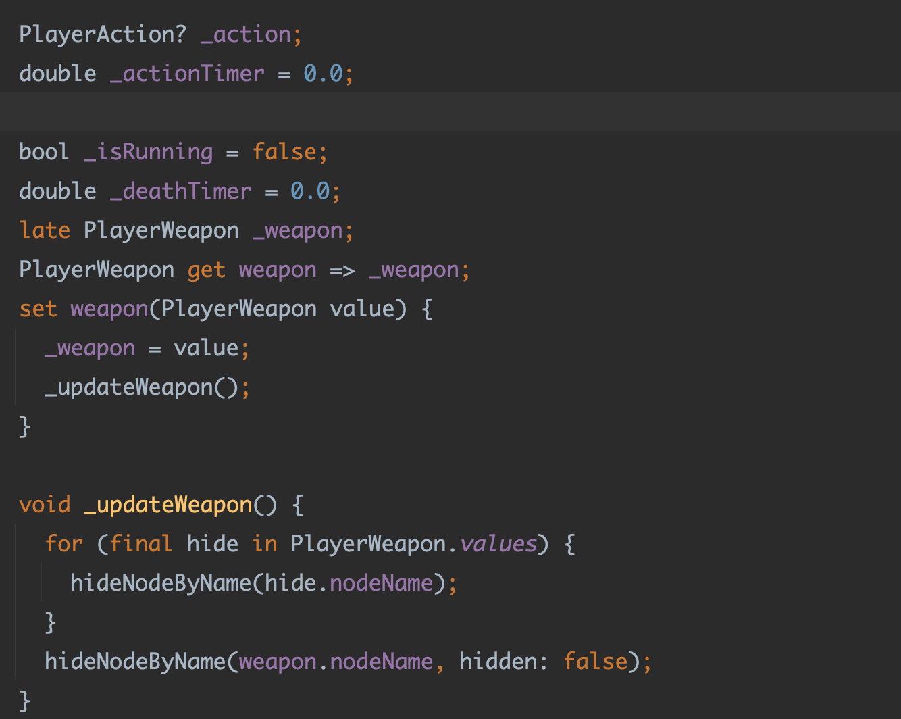The height and width of the screenshot is (719, 901).
Task: Click values in PlayerWeapon.values
Action: click(x=498, y=544)
